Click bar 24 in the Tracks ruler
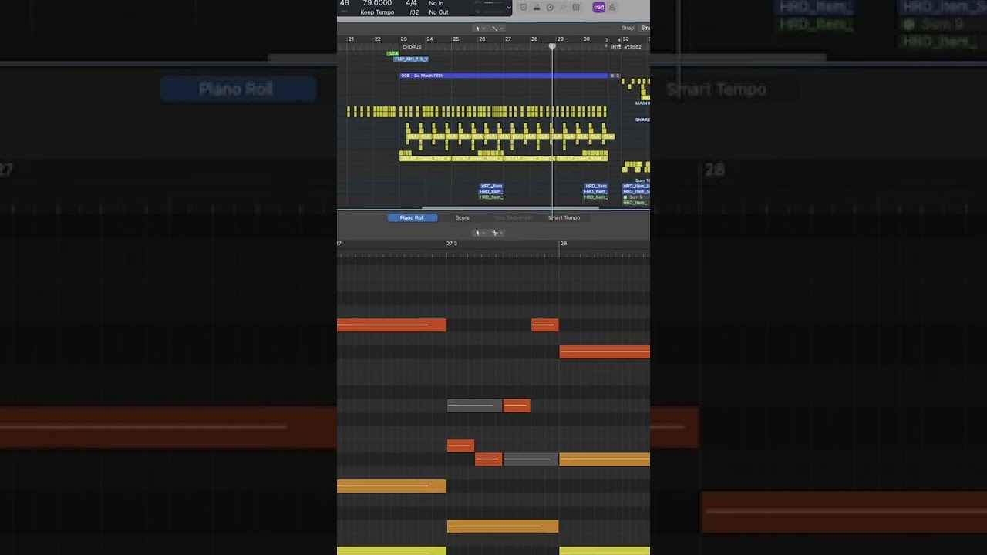This screenshot has width=987, height=555. (429, 39)
